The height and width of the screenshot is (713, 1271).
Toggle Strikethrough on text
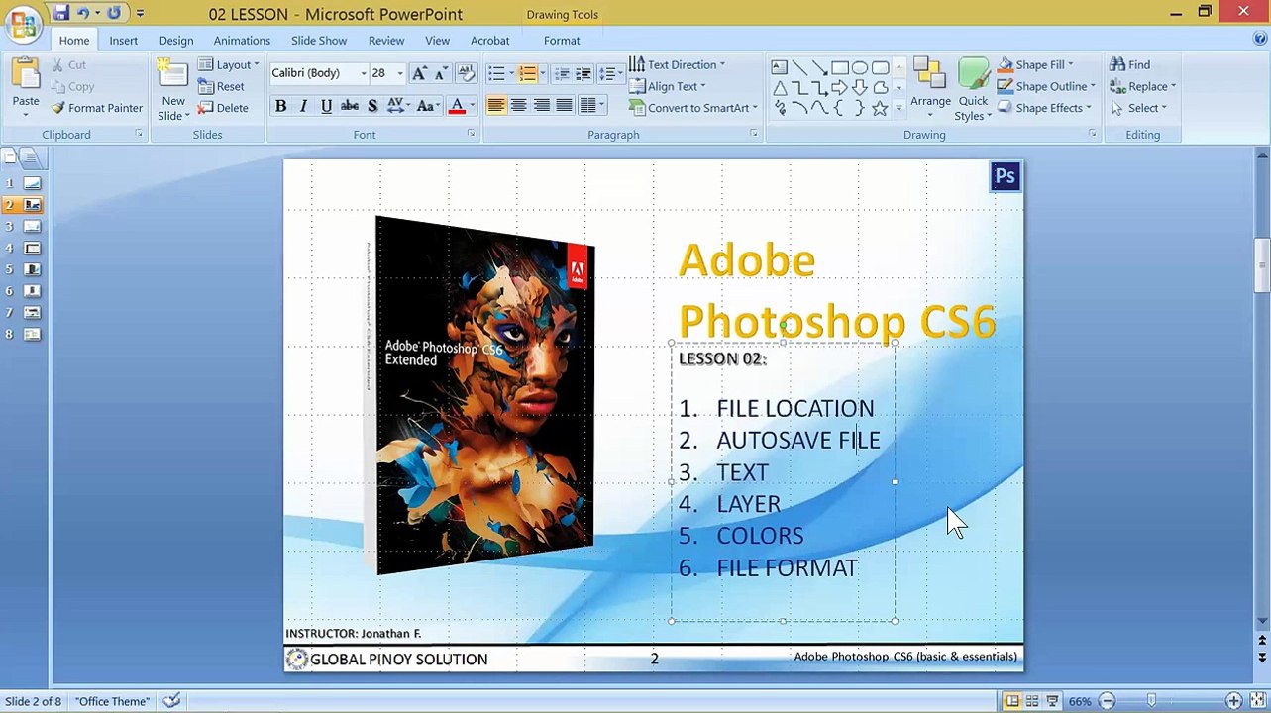tap(350, 106)
